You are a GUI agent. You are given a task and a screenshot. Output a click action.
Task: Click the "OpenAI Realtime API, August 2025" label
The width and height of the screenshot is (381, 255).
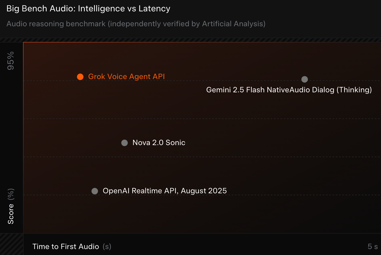[x=164, y=191]
